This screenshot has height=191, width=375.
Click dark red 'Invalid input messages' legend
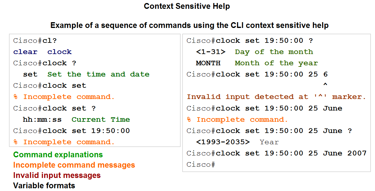[57, 175]
